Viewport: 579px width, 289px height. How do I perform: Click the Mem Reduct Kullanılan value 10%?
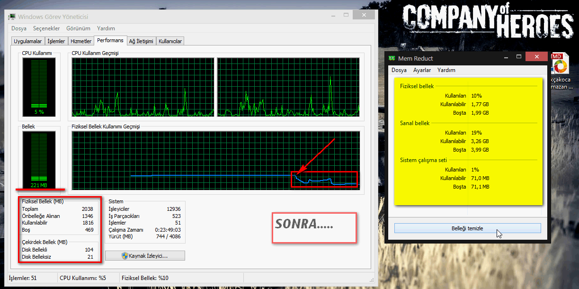coord(476,96)
